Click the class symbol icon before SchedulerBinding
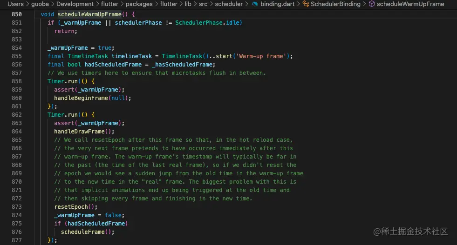 pos(306,4)
